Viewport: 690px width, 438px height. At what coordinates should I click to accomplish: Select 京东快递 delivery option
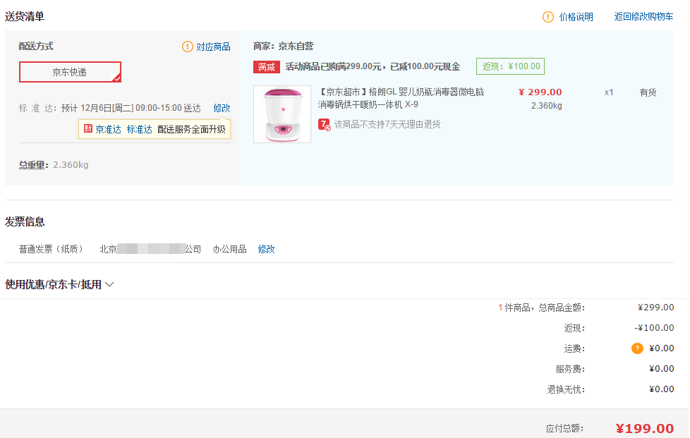coord(70,72)
